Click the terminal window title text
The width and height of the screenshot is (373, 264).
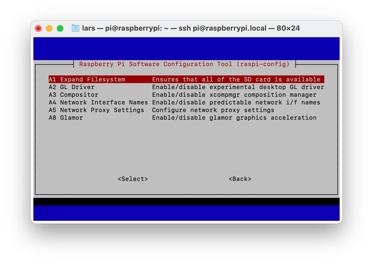(x=191, y=28)
